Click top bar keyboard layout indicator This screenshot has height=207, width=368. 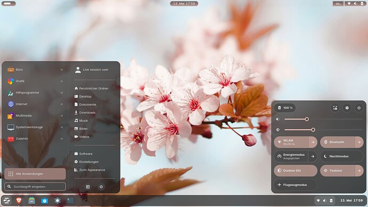point(338,4)
